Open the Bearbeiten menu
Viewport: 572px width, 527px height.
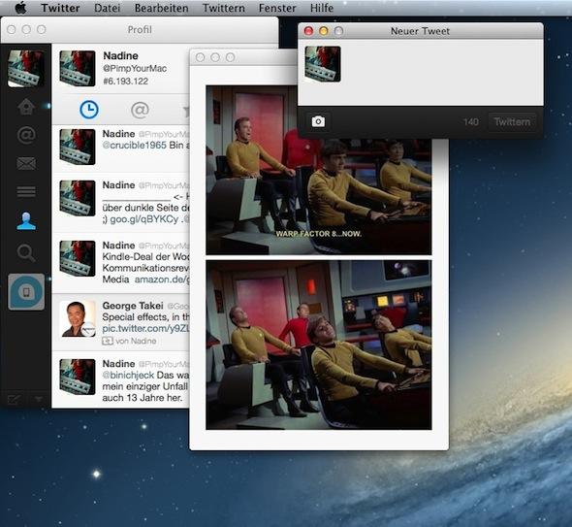(161, 8)
